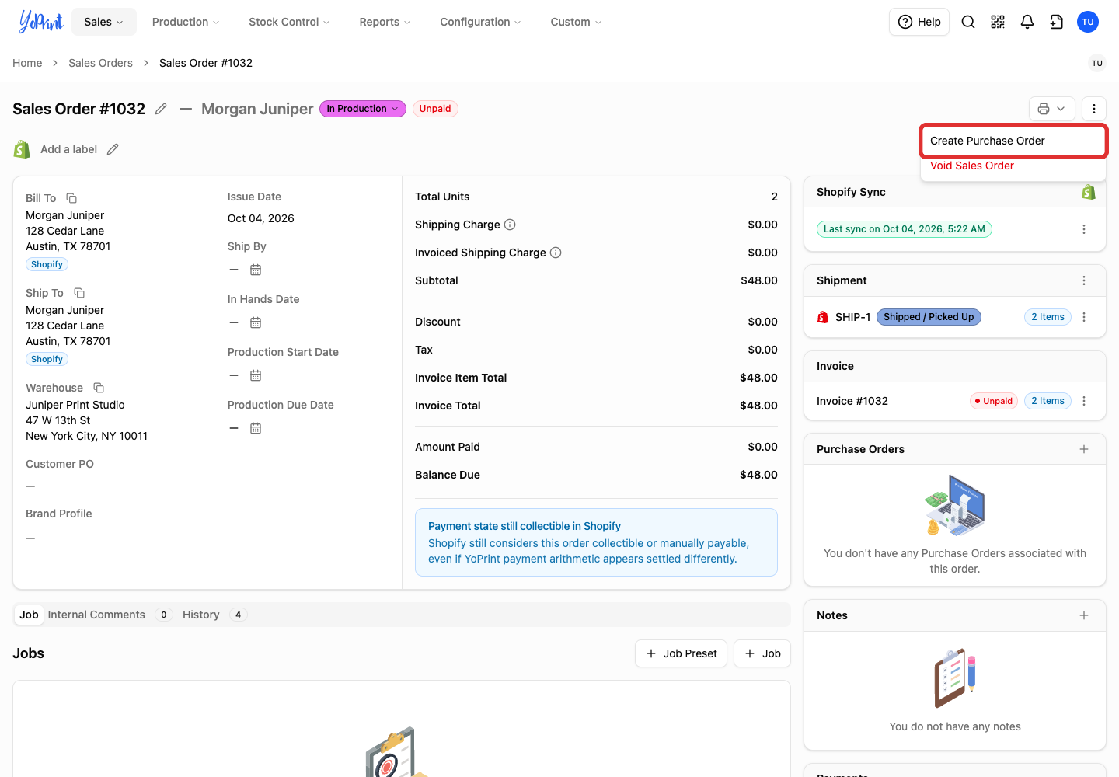The image size is (1119, 777).
Task: Click the 2 Items badge on Invoice #1032
Action: tap(1048, 401)
